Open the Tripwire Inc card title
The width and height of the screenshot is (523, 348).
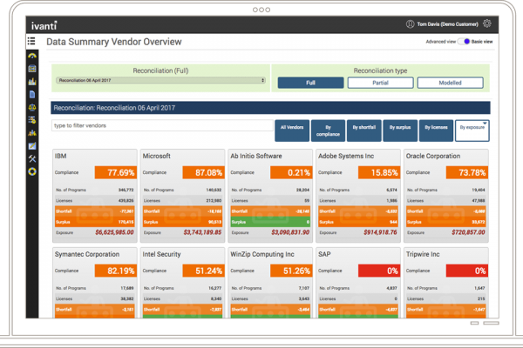pos(423,254)
